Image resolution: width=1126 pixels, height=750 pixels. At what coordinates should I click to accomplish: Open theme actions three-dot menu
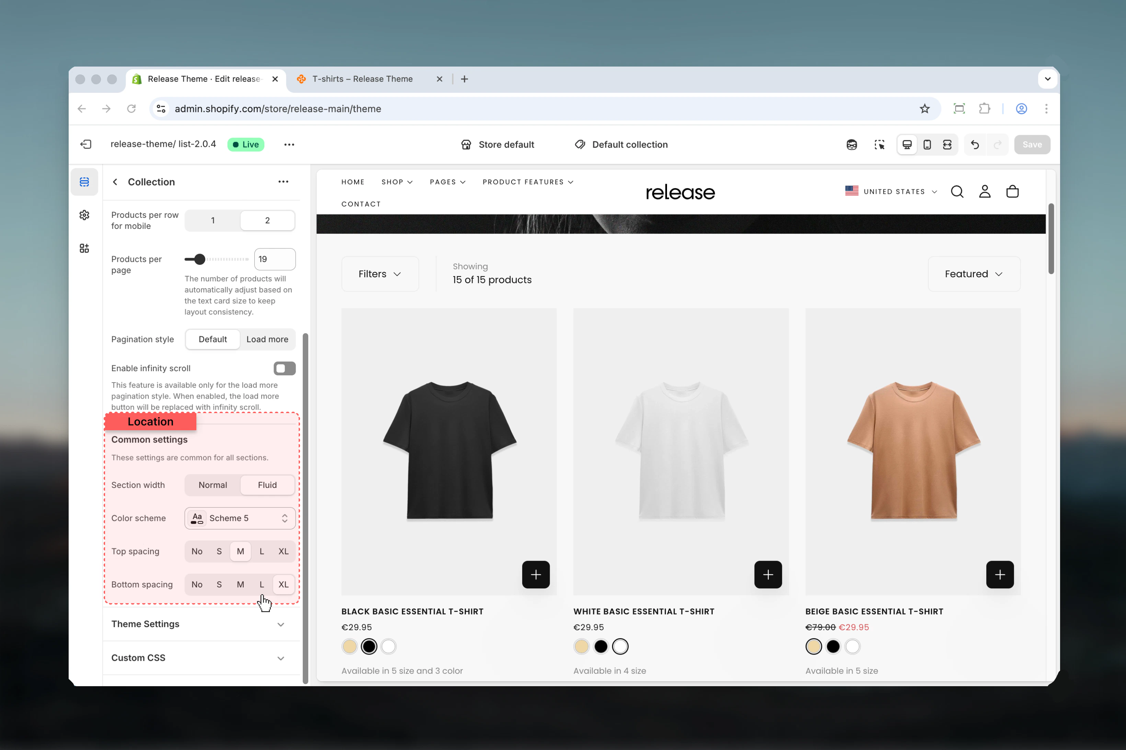289,144
